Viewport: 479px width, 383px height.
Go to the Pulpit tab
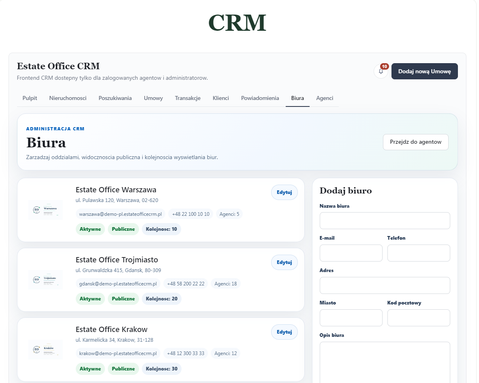click(30, 98)
